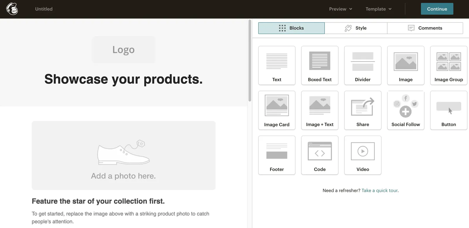Add an Image Group block
The height and width of the screenshot is (228, 469).
click(449, 65)
